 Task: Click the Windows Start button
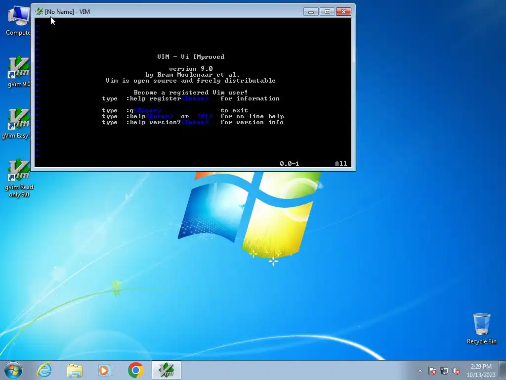[13, 370]
